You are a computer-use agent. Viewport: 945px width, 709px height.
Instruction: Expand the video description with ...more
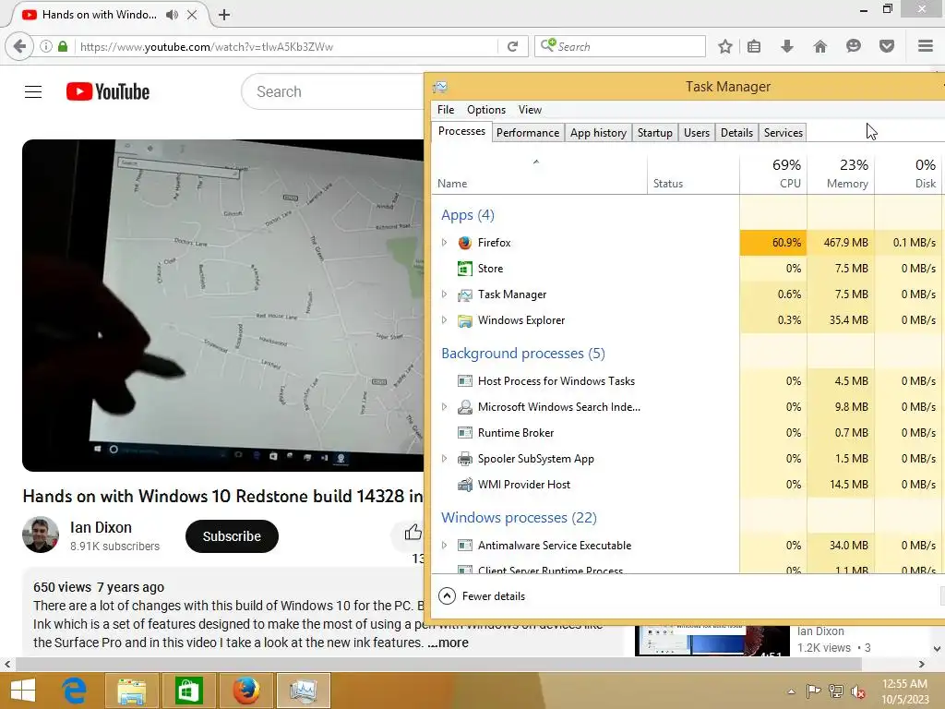[448, 643]
